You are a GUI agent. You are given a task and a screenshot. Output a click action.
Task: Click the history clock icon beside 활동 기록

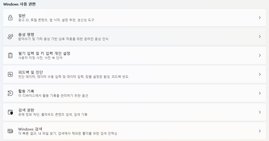point(10,93)
